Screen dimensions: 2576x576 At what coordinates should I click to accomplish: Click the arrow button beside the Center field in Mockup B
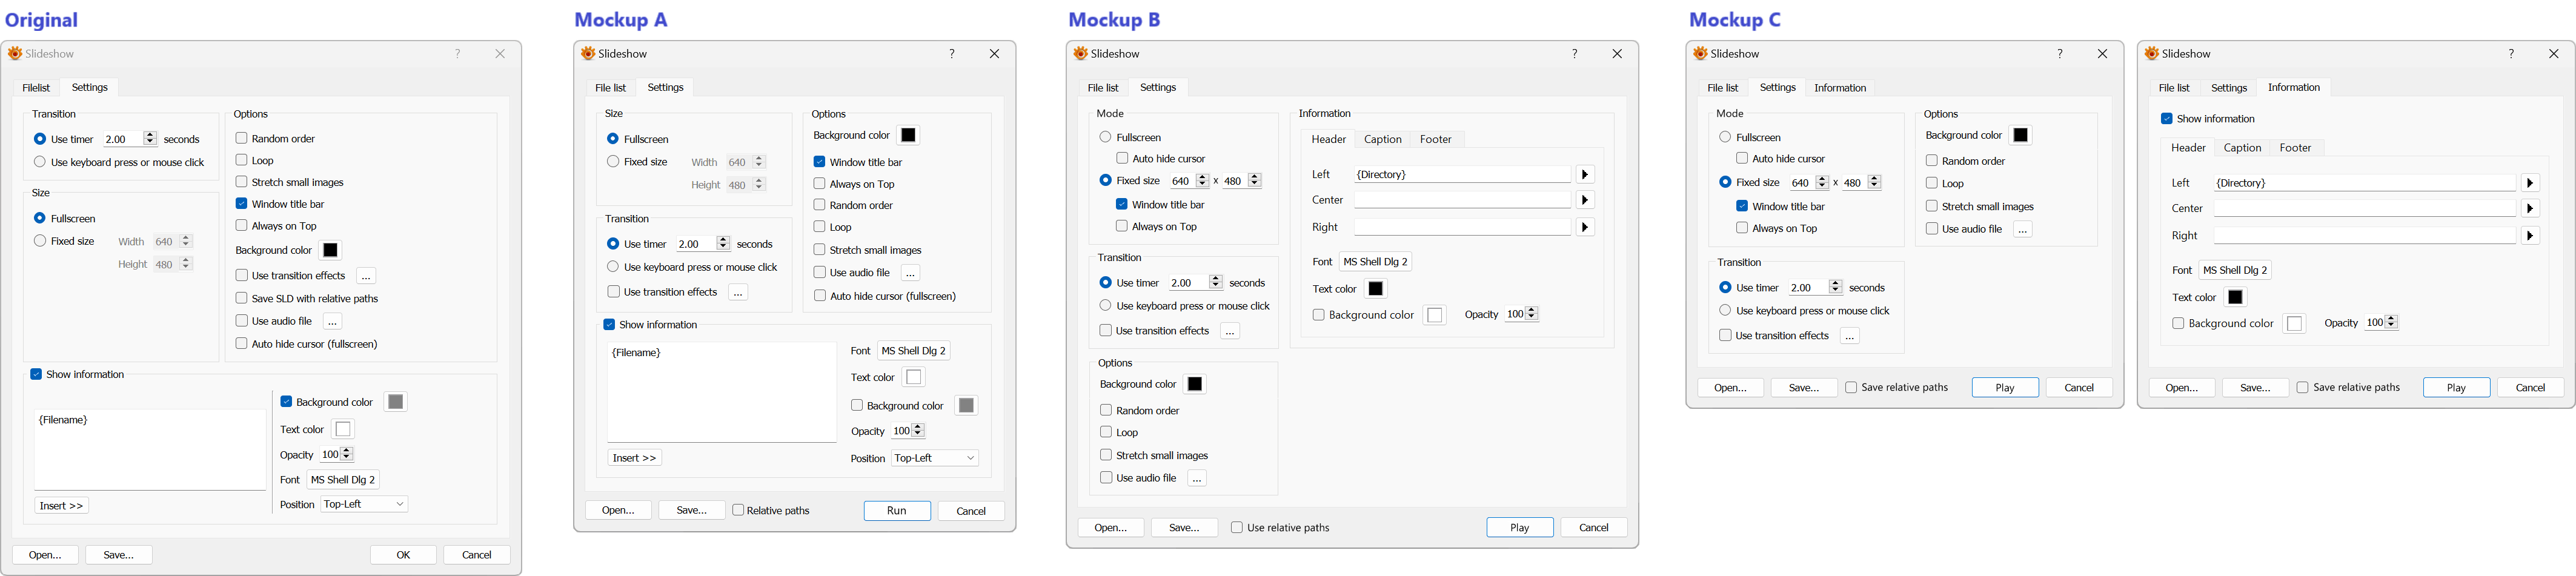click(x=1585, y=200)
